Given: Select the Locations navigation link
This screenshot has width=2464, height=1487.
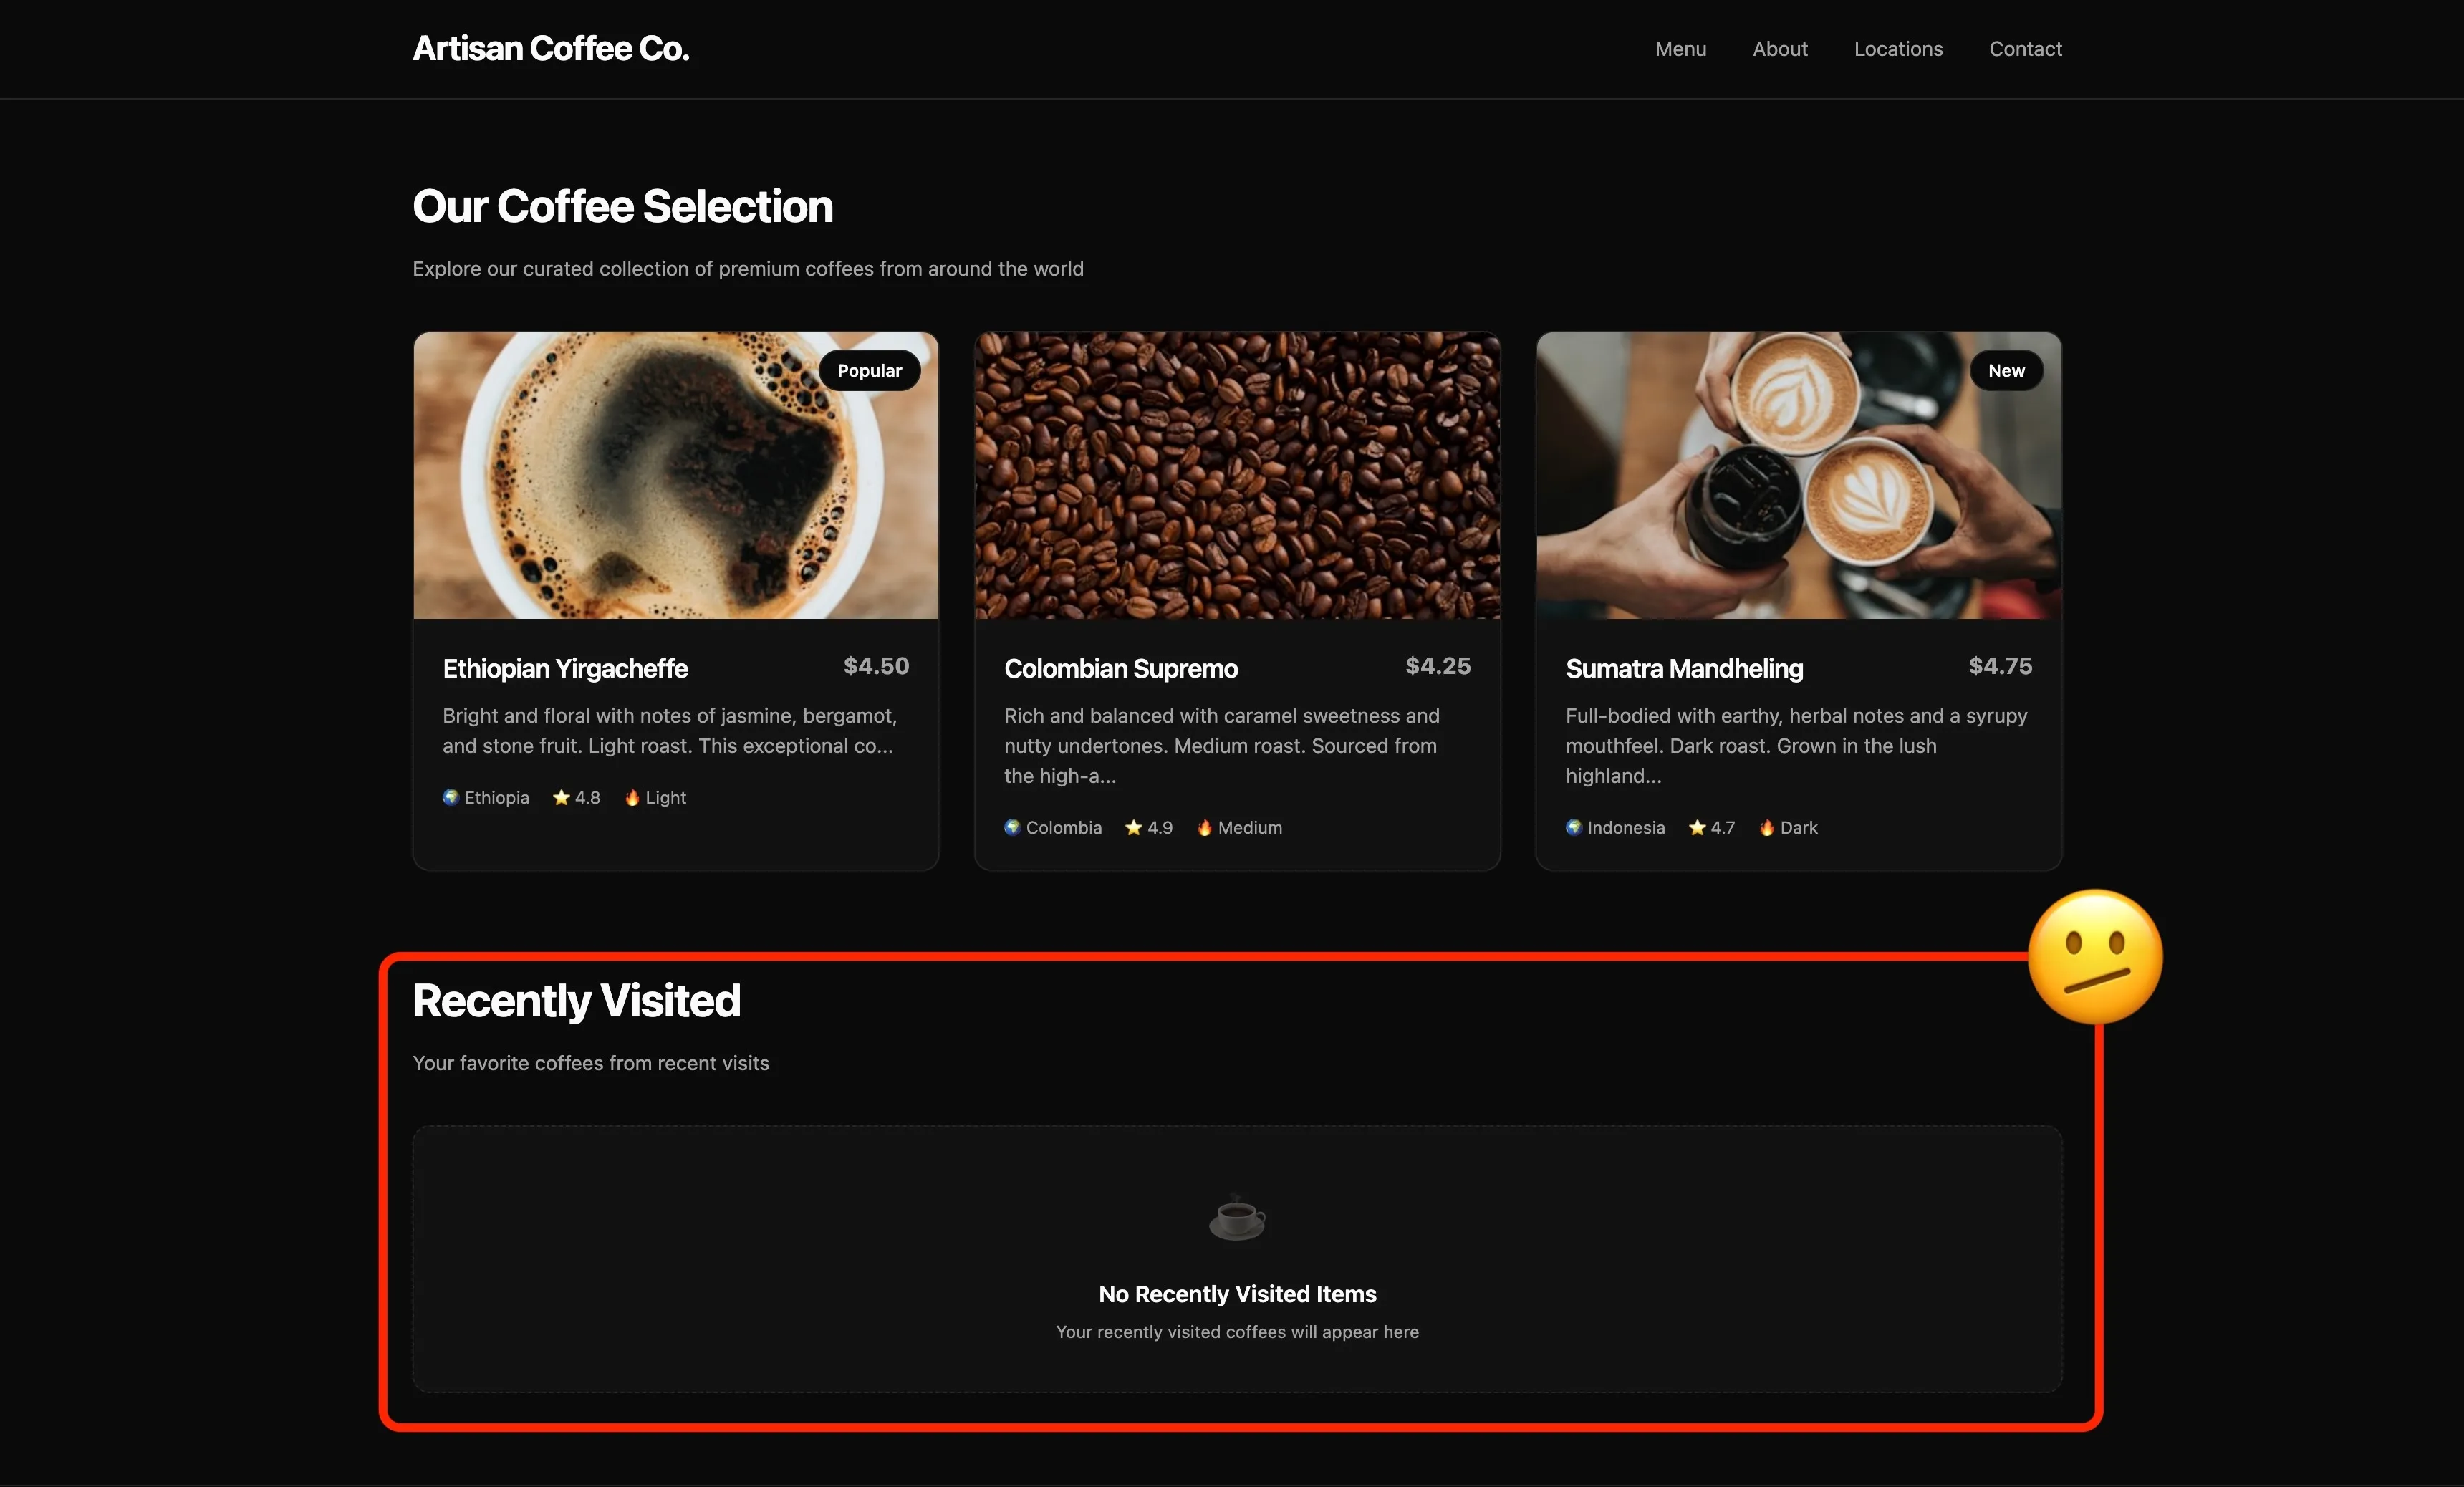Looking at the screenshot, I should (1898, 48).
